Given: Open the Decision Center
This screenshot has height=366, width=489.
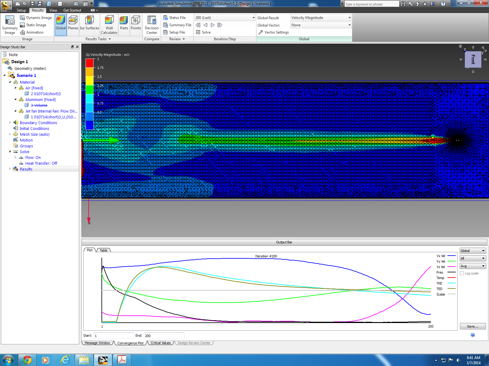Looking at the screenshot, I should point(152,25).
